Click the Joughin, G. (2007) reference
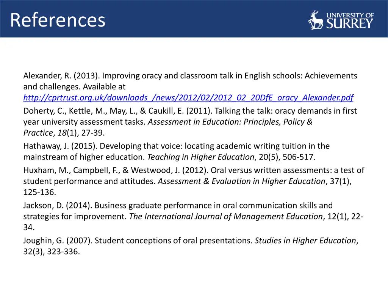Viewport: 388px width, 291px height. tap(191, 246)
